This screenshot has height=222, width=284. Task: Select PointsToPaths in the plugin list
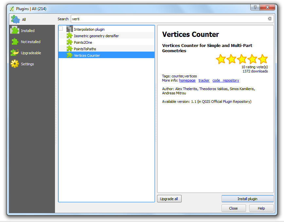coord(107,49)
